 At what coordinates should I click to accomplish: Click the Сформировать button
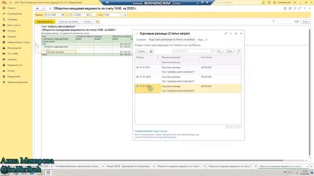pyautogui.click(x=45, y=22)
